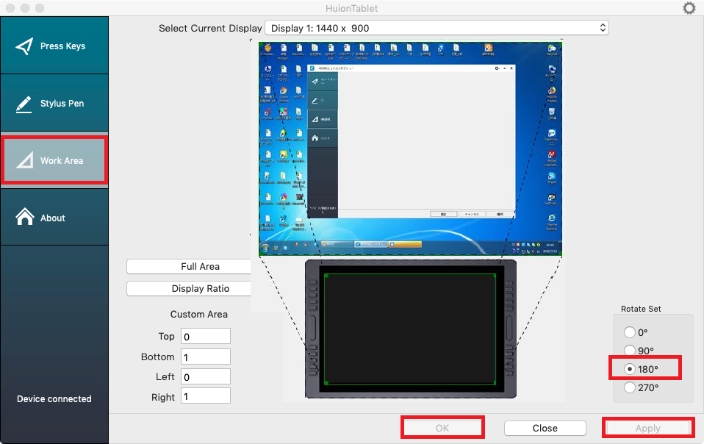Open the Press Keys tab
This screenshot has height=444, width=704.
(54, 46)
